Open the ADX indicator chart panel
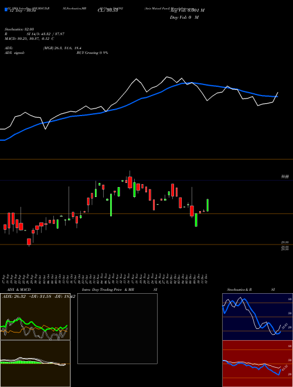 point(35,317)
